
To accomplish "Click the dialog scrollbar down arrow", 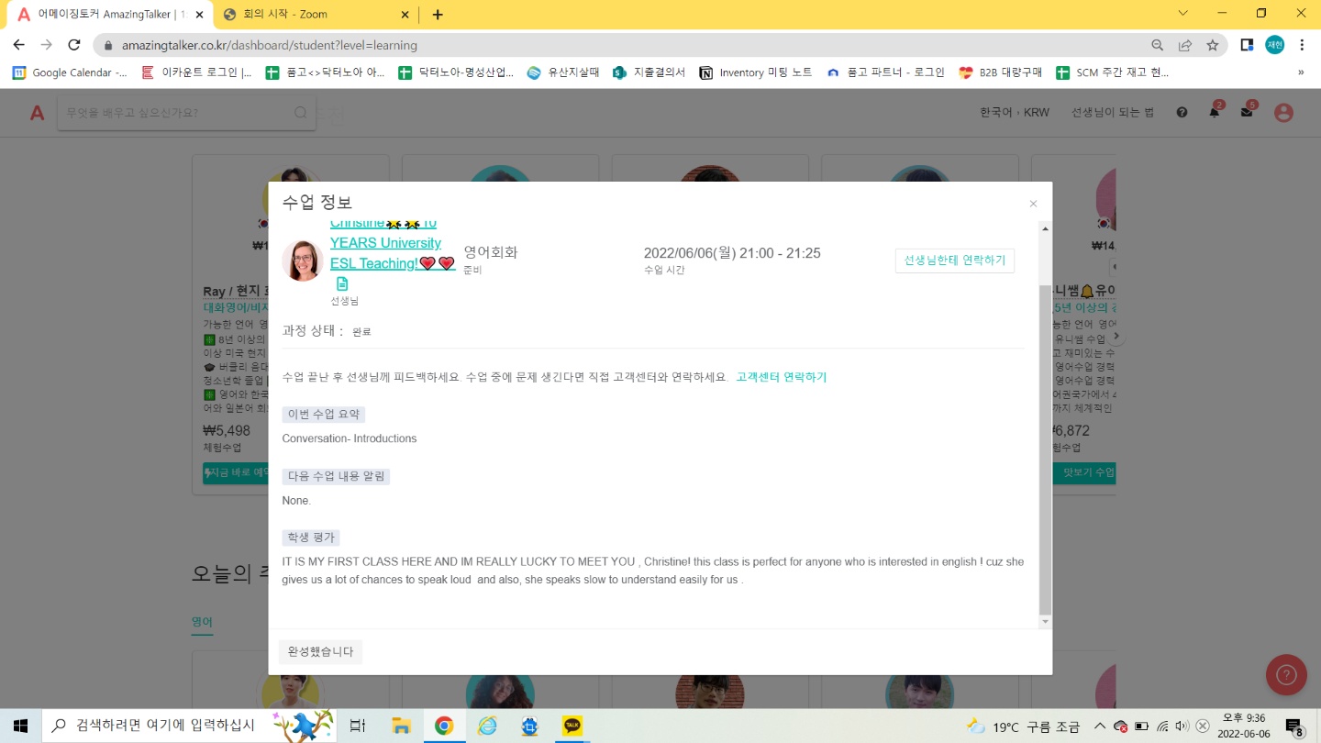I will click(1045, 622).
